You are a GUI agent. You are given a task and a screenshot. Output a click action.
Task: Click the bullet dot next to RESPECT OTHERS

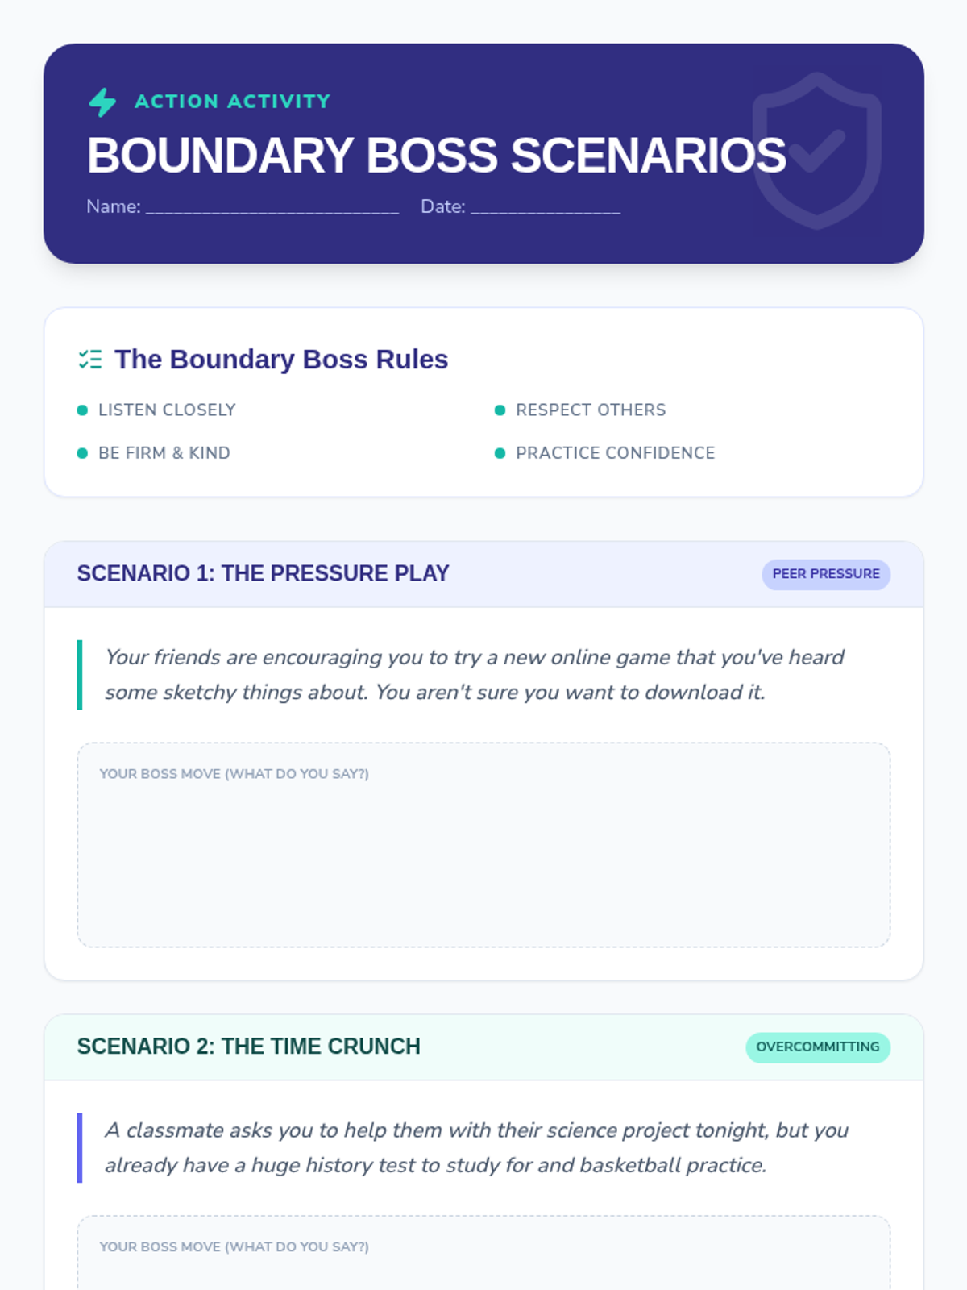point(500,410)
